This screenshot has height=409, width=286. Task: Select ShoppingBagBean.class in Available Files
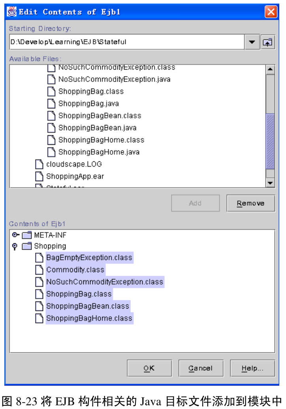(x=100, y=116)
